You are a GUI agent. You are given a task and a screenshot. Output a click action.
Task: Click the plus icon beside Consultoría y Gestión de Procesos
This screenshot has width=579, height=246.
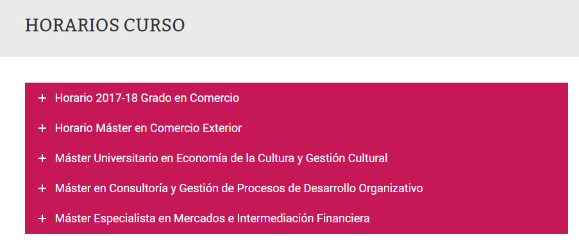(42, 188)
